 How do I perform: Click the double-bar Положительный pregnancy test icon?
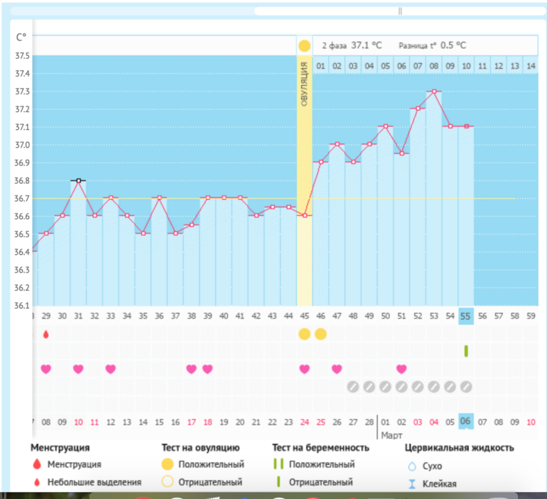point(278,465)
